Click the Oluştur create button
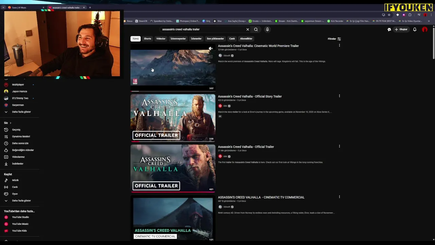The image size is (435, 245). click(x=401, y=29)
